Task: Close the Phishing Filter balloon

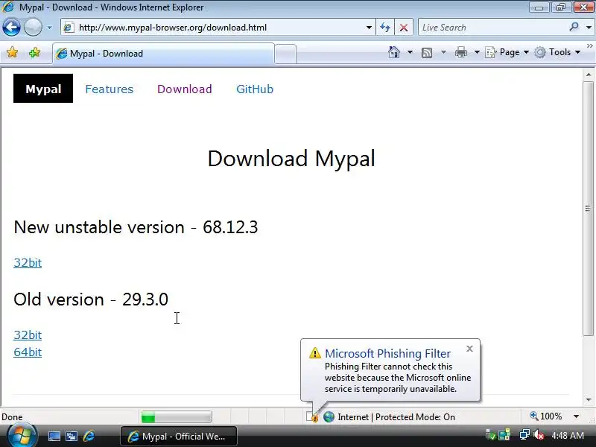Action: pos(469,349)
